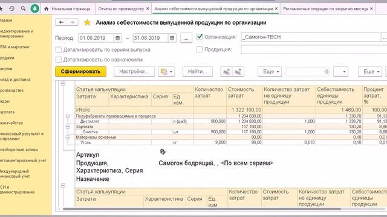Open the calendar for the end date

click(x=172, y=38)
